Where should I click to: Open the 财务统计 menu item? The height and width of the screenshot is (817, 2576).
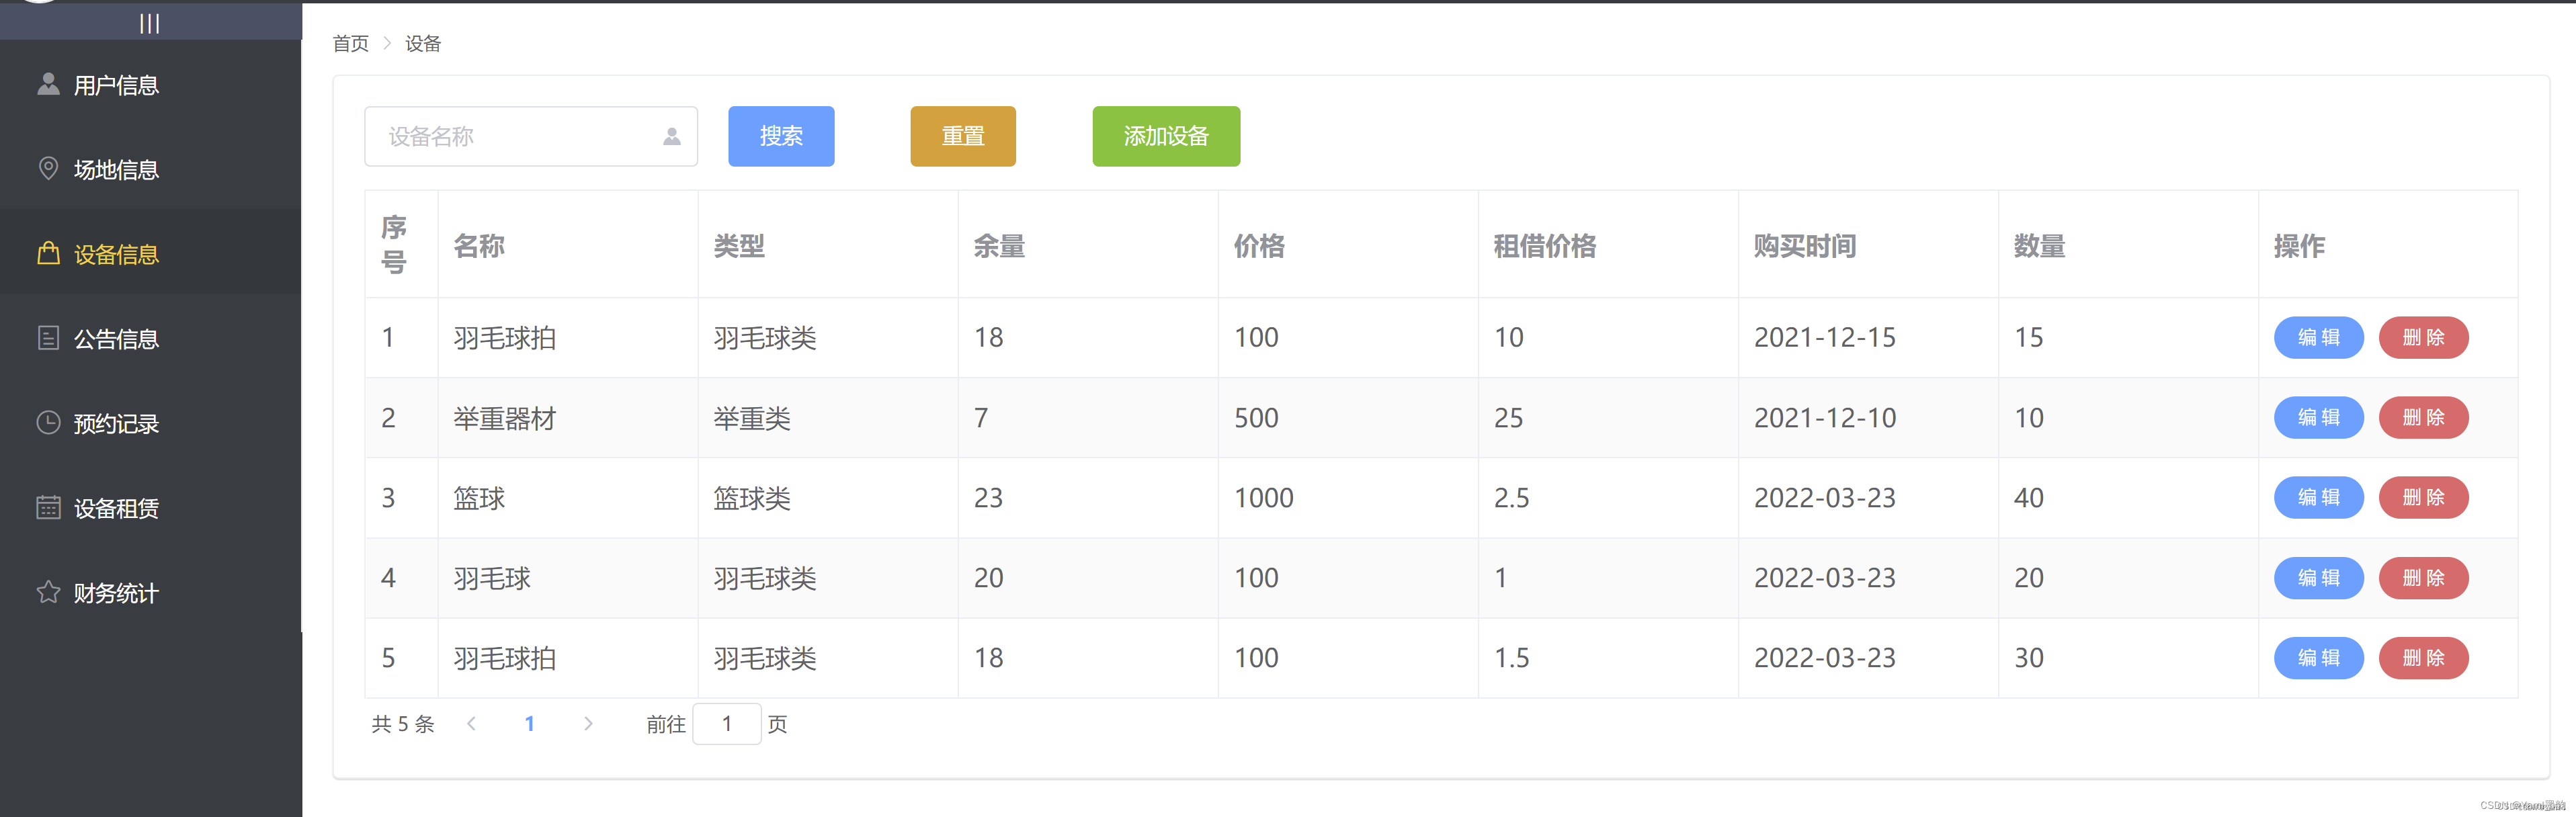point(116,593)
